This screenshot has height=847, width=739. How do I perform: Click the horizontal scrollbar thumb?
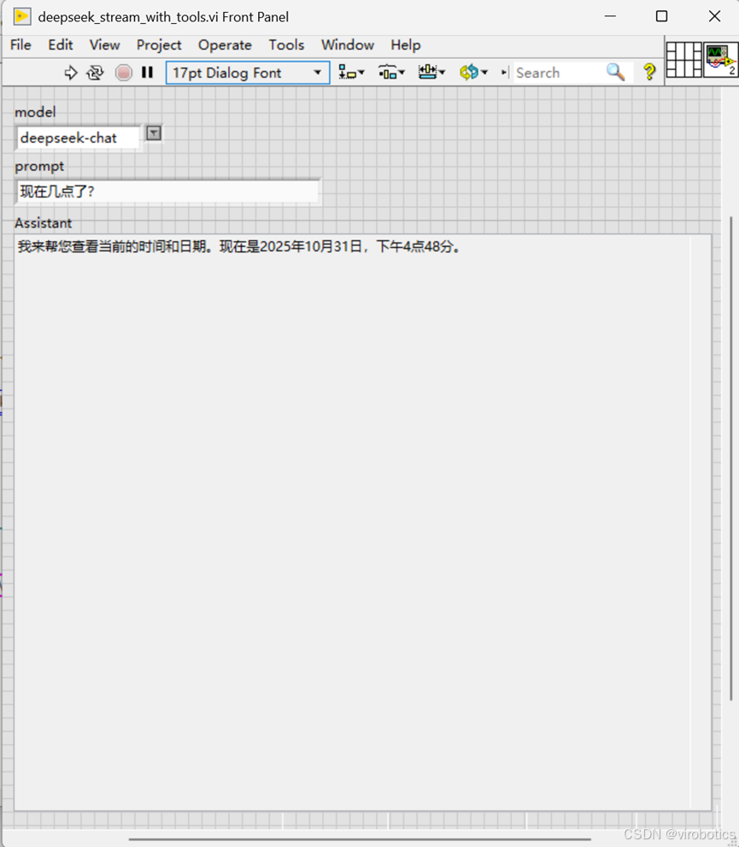coord(360,839)
